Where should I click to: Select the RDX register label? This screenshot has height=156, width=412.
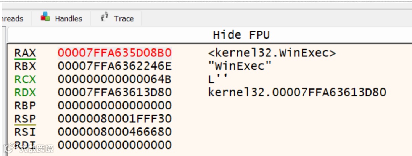click(25, 92)
